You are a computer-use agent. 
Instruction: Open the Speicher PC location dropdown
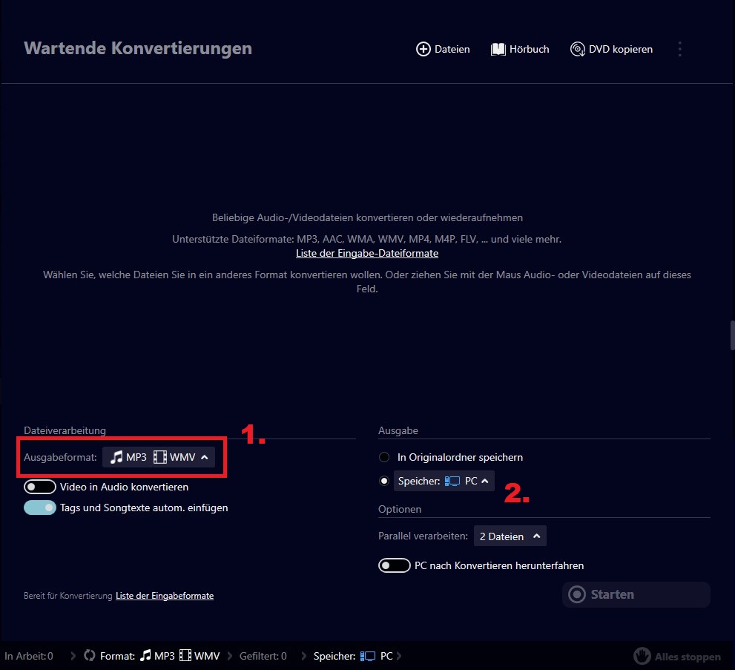click(444, 481)
